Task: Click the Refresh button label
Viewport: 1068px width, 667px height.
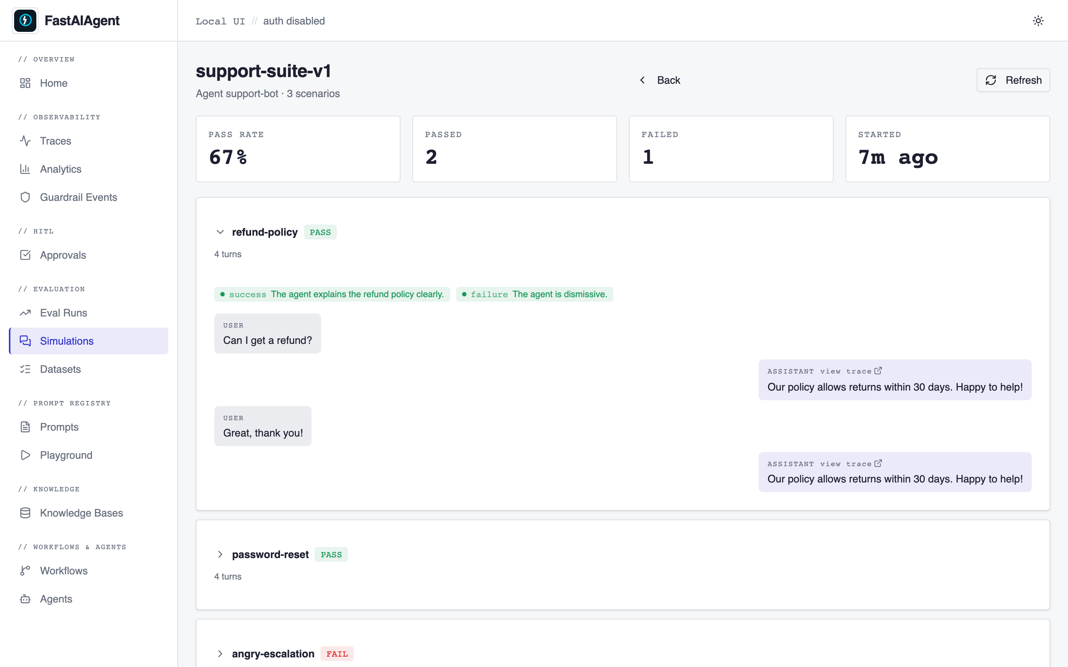Action: pos(1023,80)
